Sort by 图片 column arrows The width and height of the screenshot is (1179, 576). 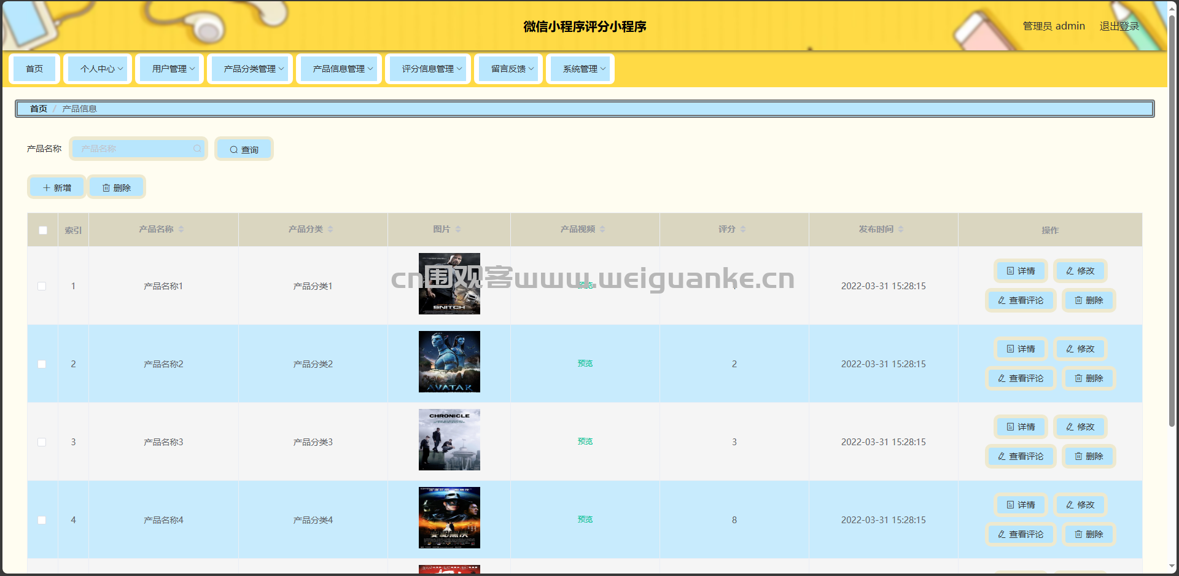click(458, 229)
